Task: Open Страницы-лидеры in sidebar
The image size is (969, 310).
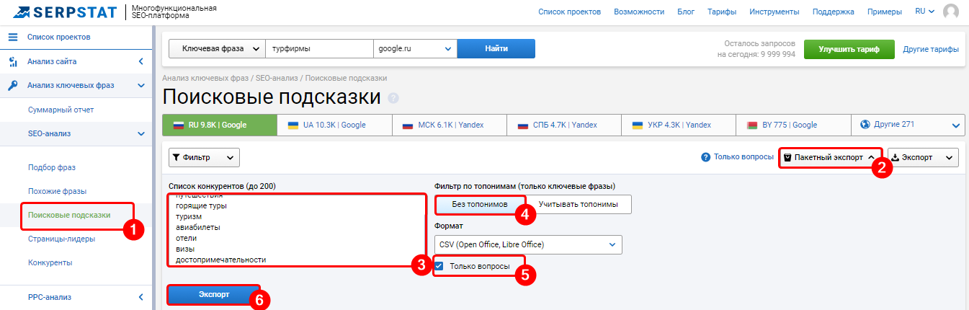Action: coord(61,239)
